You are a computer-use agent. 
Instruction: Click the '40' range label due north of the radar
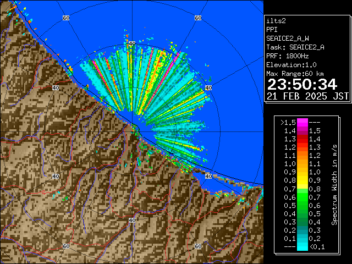click(x=132, y=43)
